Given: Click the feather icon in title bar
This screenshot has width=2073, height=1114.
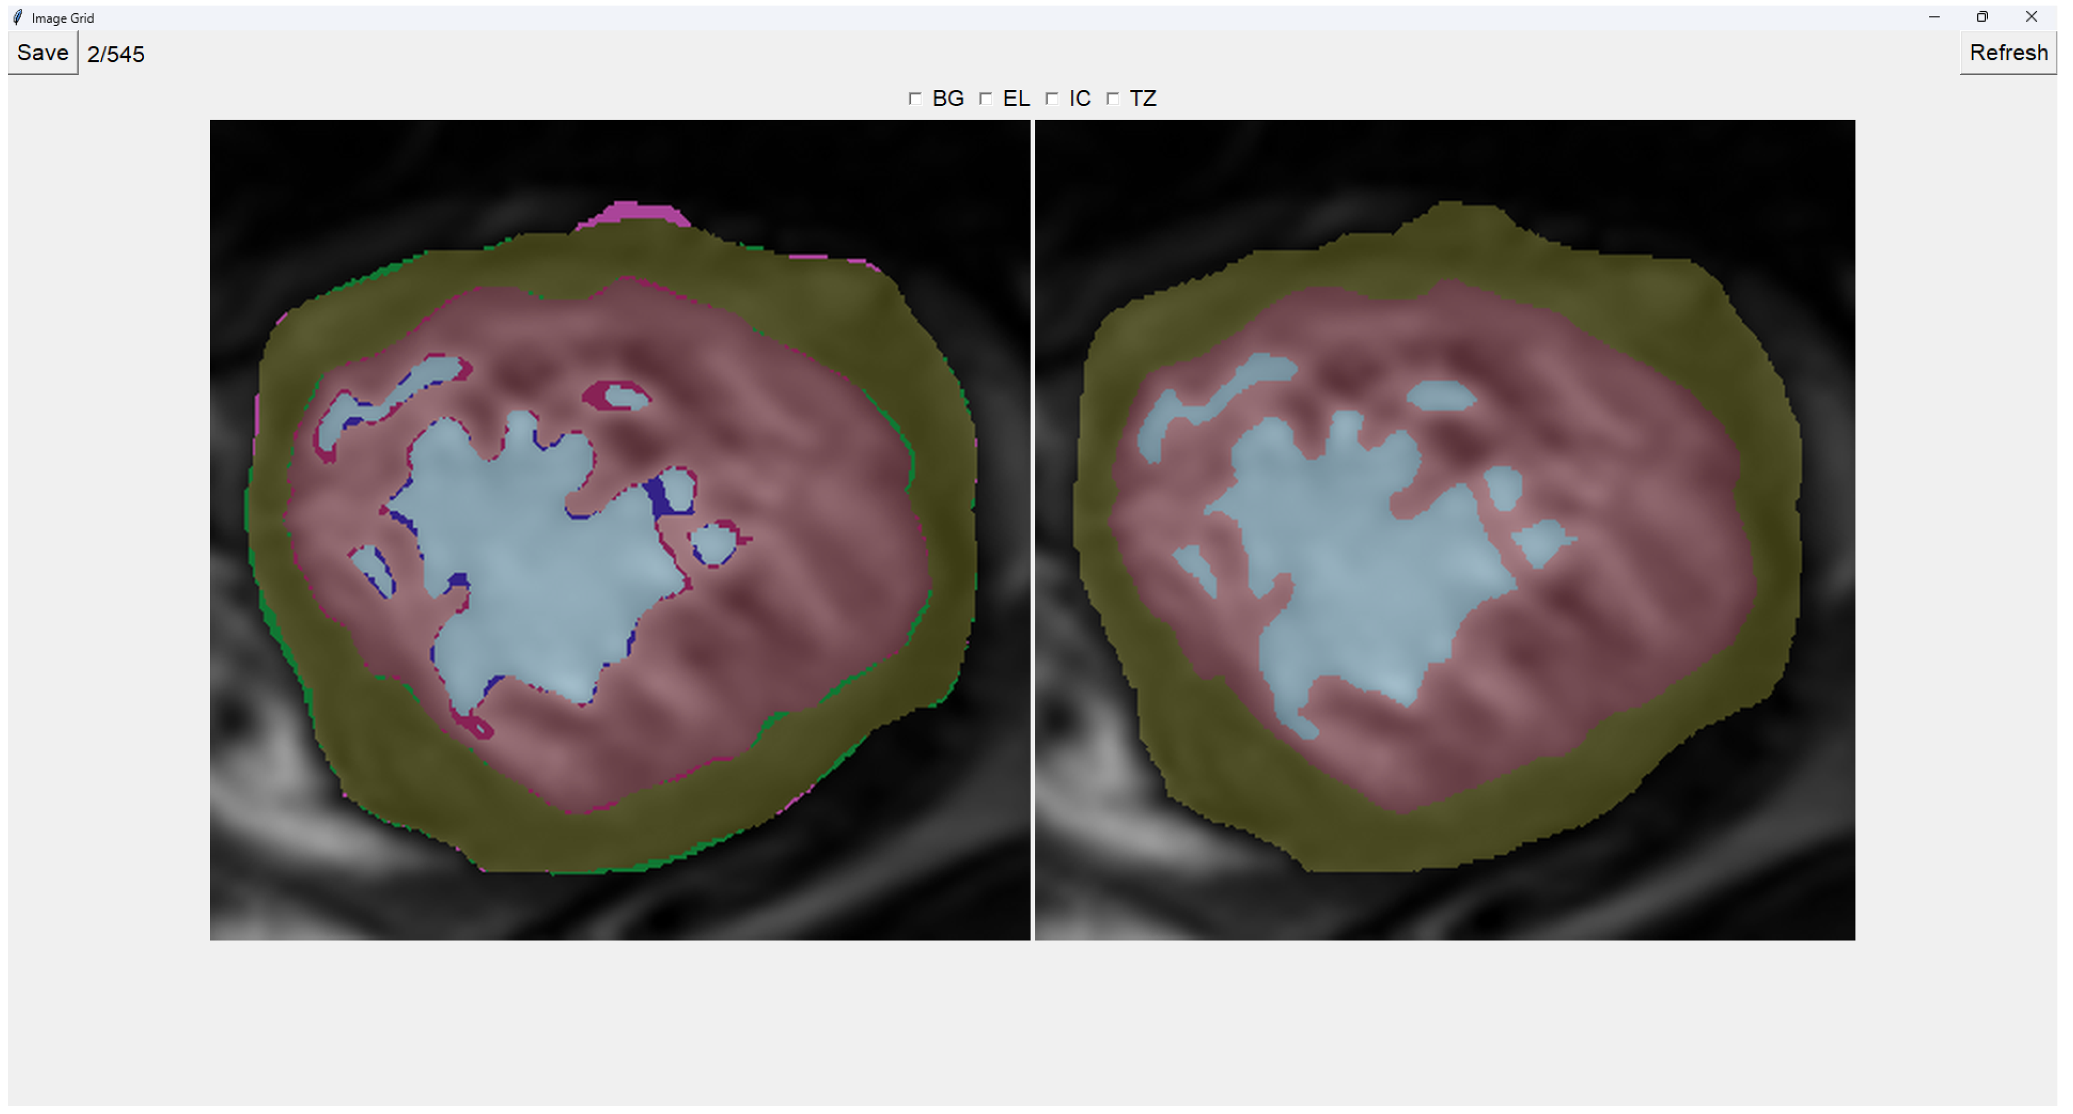Looking at the screenshot, I should coord(18,17).
